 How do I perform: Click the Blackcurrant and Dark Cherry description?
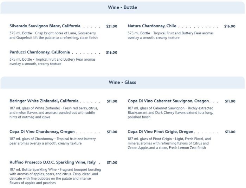pos(170,113)
